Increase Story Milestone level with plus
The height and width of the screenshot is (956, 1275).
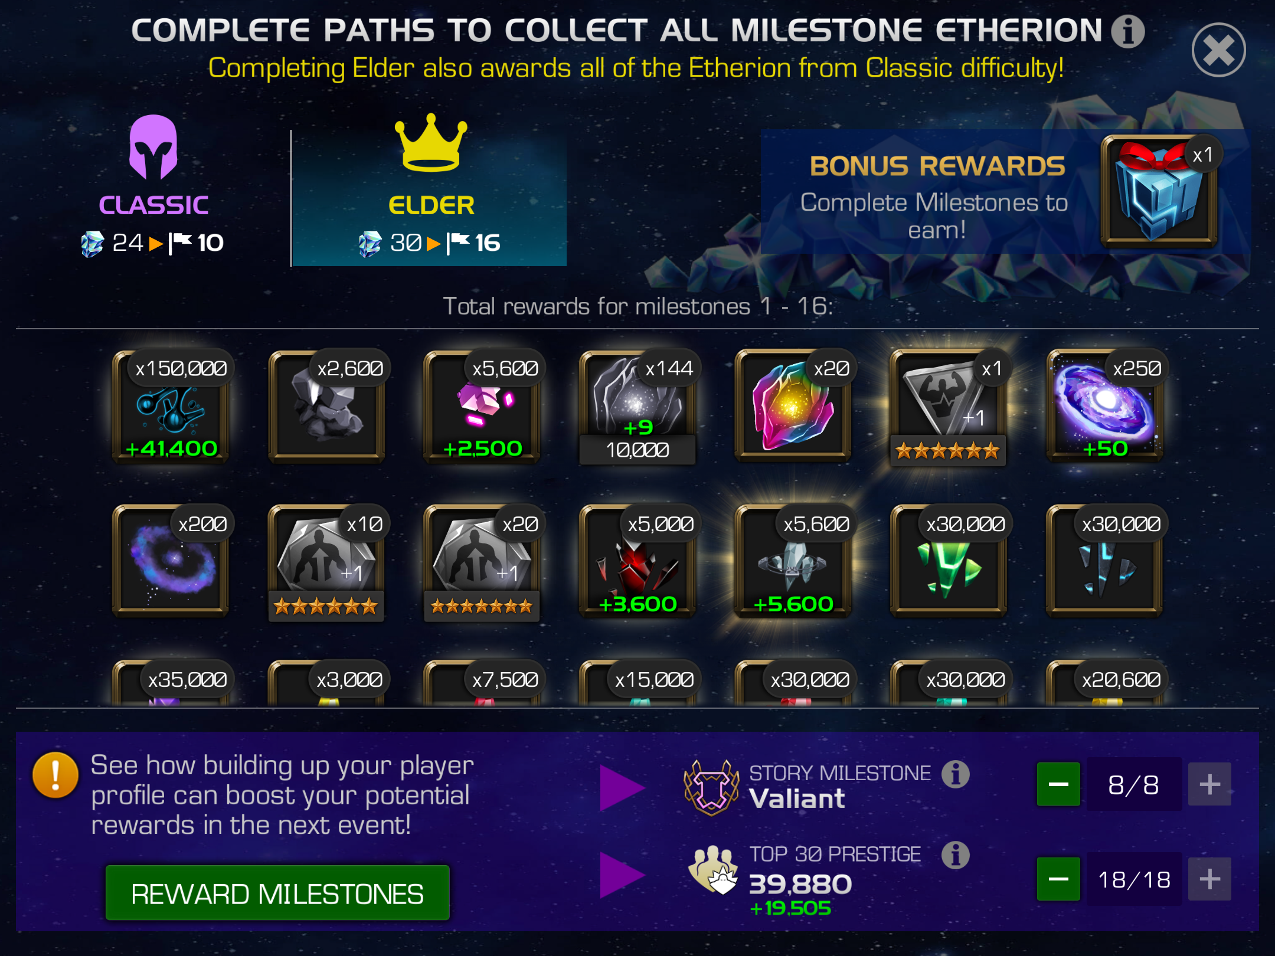tap(1209, 784)
